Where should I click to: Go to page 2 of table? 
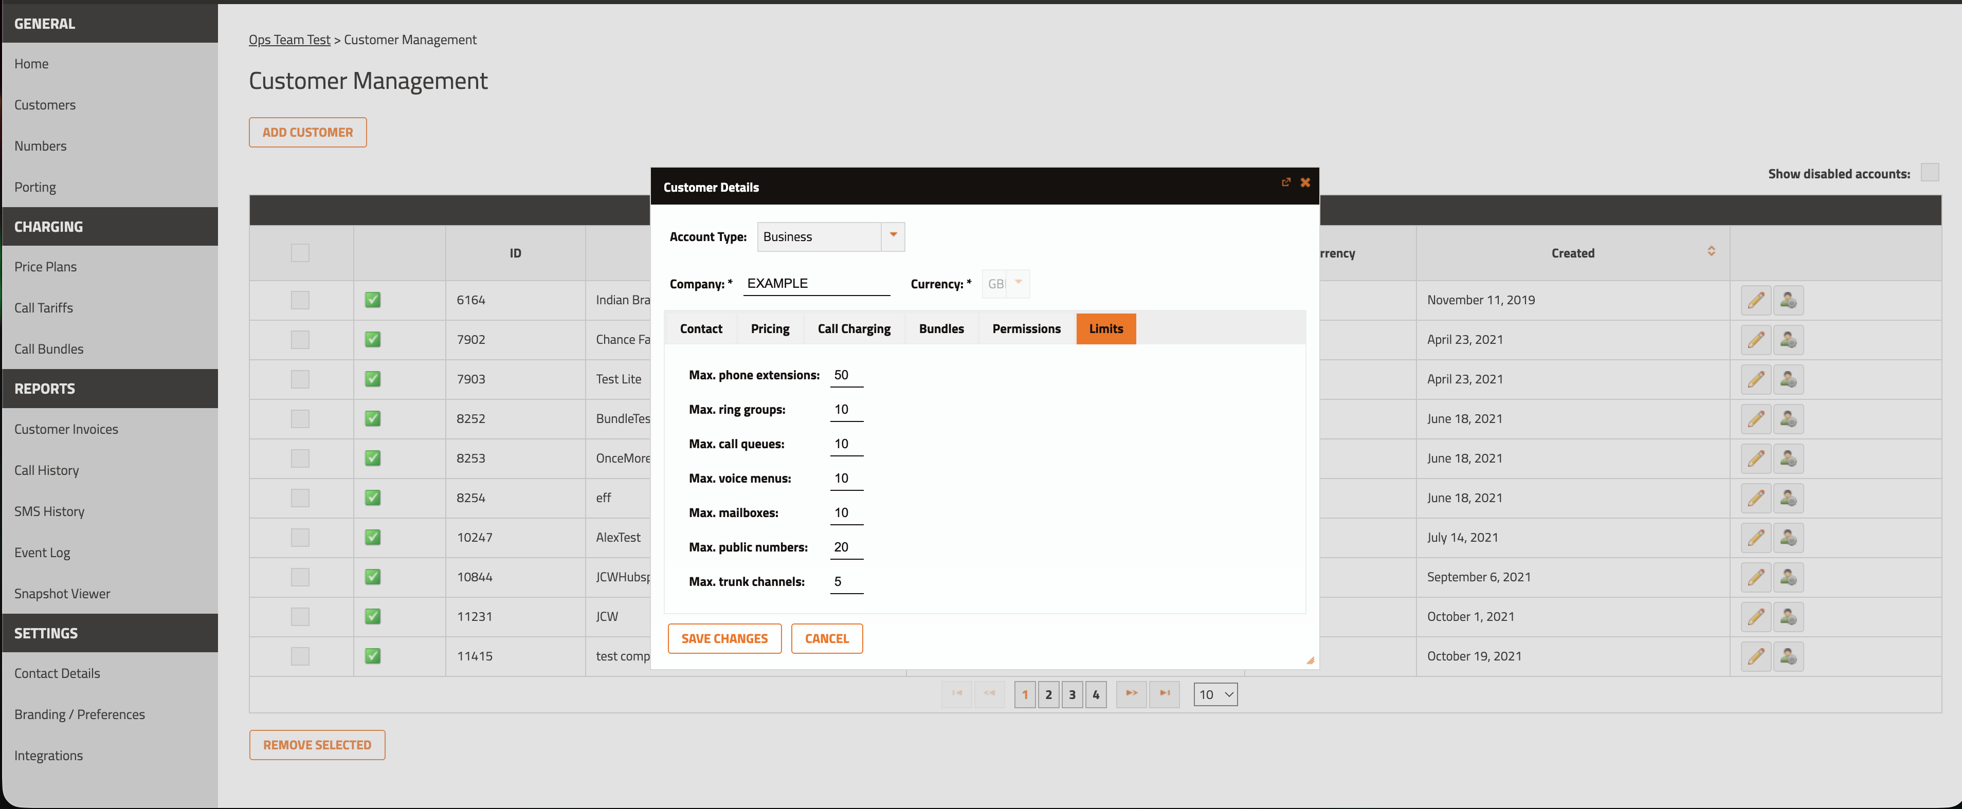coord(1048,694)
